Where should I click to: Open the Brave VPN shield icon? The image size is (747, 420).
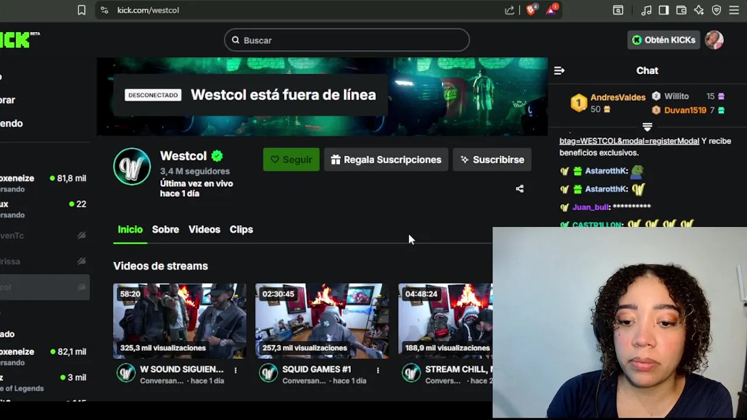pyautogui.click(x=717, y=10)
